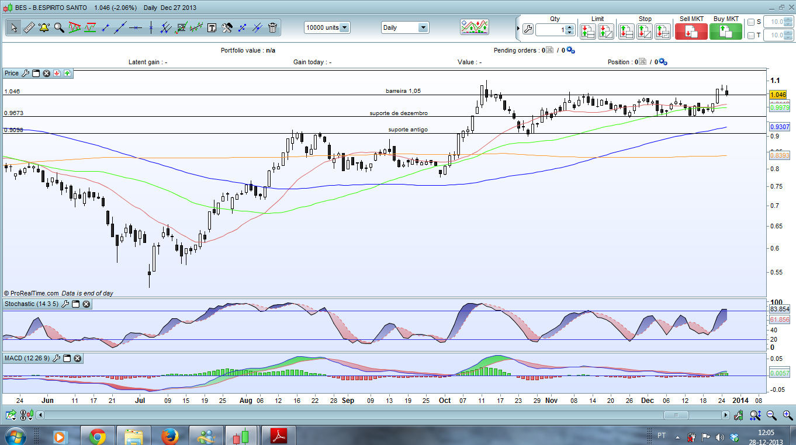The height and width of the screenshot is (445, 796).
Task: Click the alert bell icon
Action: (44, 27)
